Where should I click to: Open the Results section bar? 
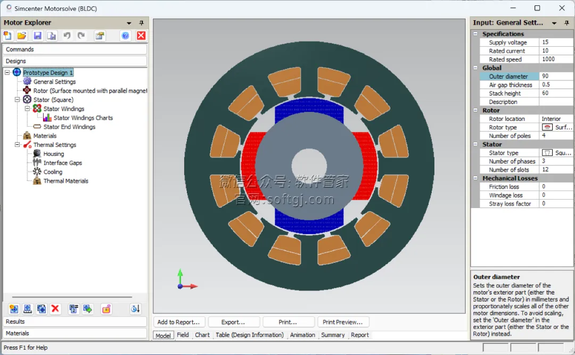point(75,321)
